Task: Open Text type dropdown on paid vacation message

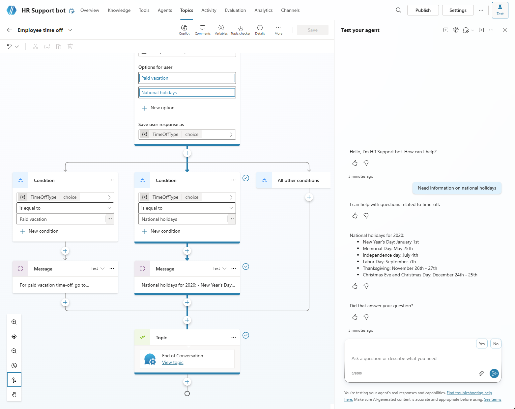Action: pyautogui.click(x=98, y=268)
